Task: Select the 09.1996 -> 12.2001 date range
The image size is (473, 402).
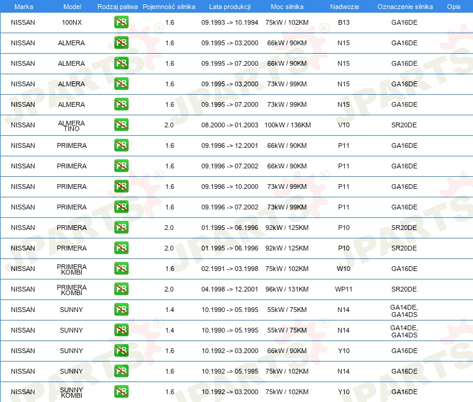Action: [230, 145]
